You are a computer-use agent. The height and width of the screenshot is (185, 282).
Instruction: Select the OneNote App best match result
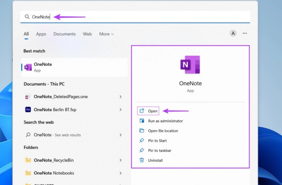coord(74,67)
